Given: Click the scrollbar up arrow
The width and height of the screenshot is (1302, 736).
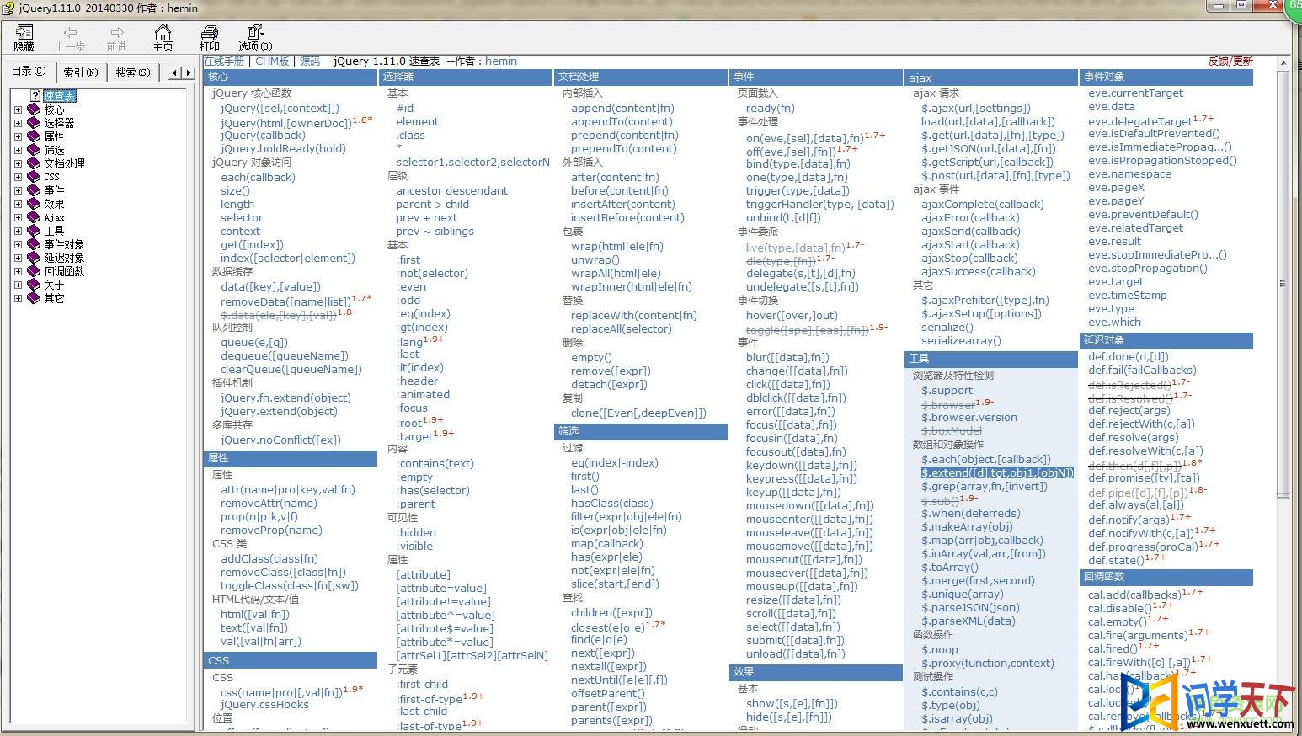Looking at the screenshot, I should point(1283,63).
